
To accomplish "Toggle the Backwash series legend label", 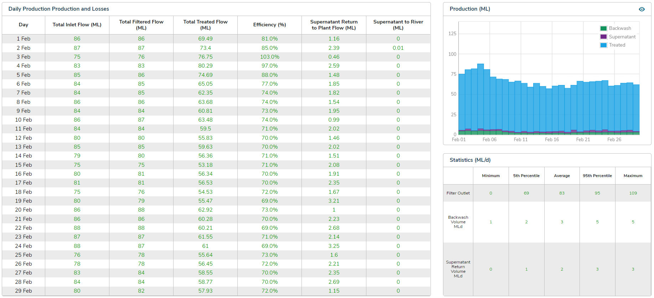I will (x=620, y=28).
